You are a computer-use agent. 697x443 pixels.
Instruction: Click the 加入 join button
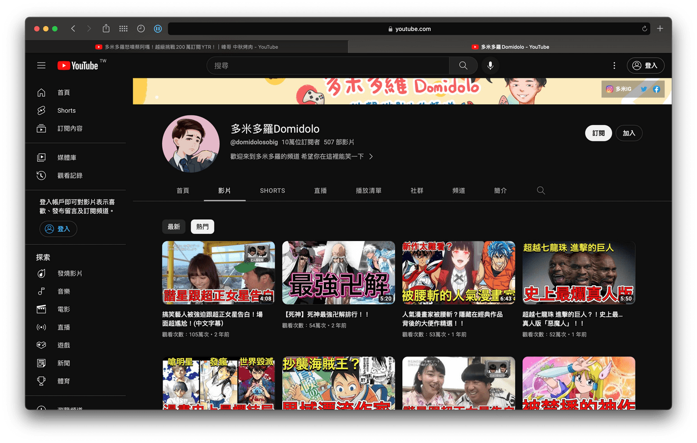click(629, 133)
